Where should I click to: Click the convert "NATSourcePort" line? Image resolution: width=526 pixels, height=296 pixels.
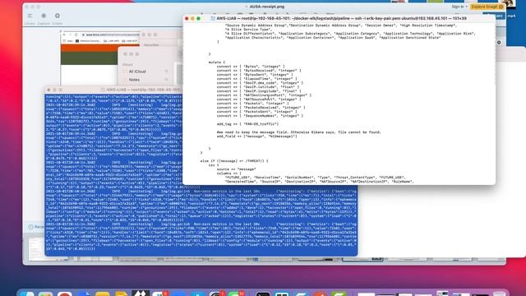pos(259,99)
